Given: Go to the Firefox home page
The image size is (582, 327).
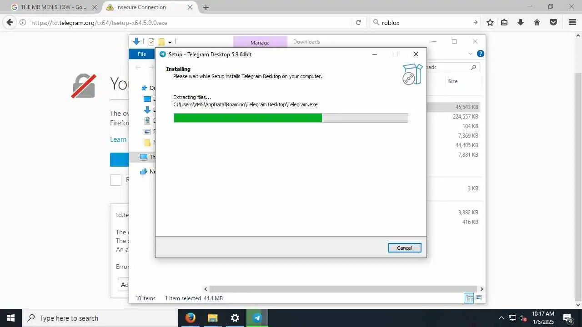Looking at the screenshot, I should [537, 22].
